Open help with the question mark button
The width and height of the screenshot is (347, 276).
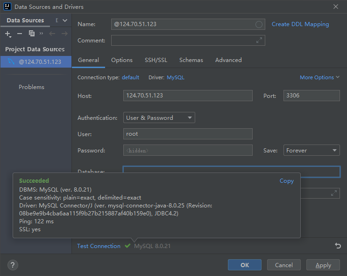pos(13,265)
